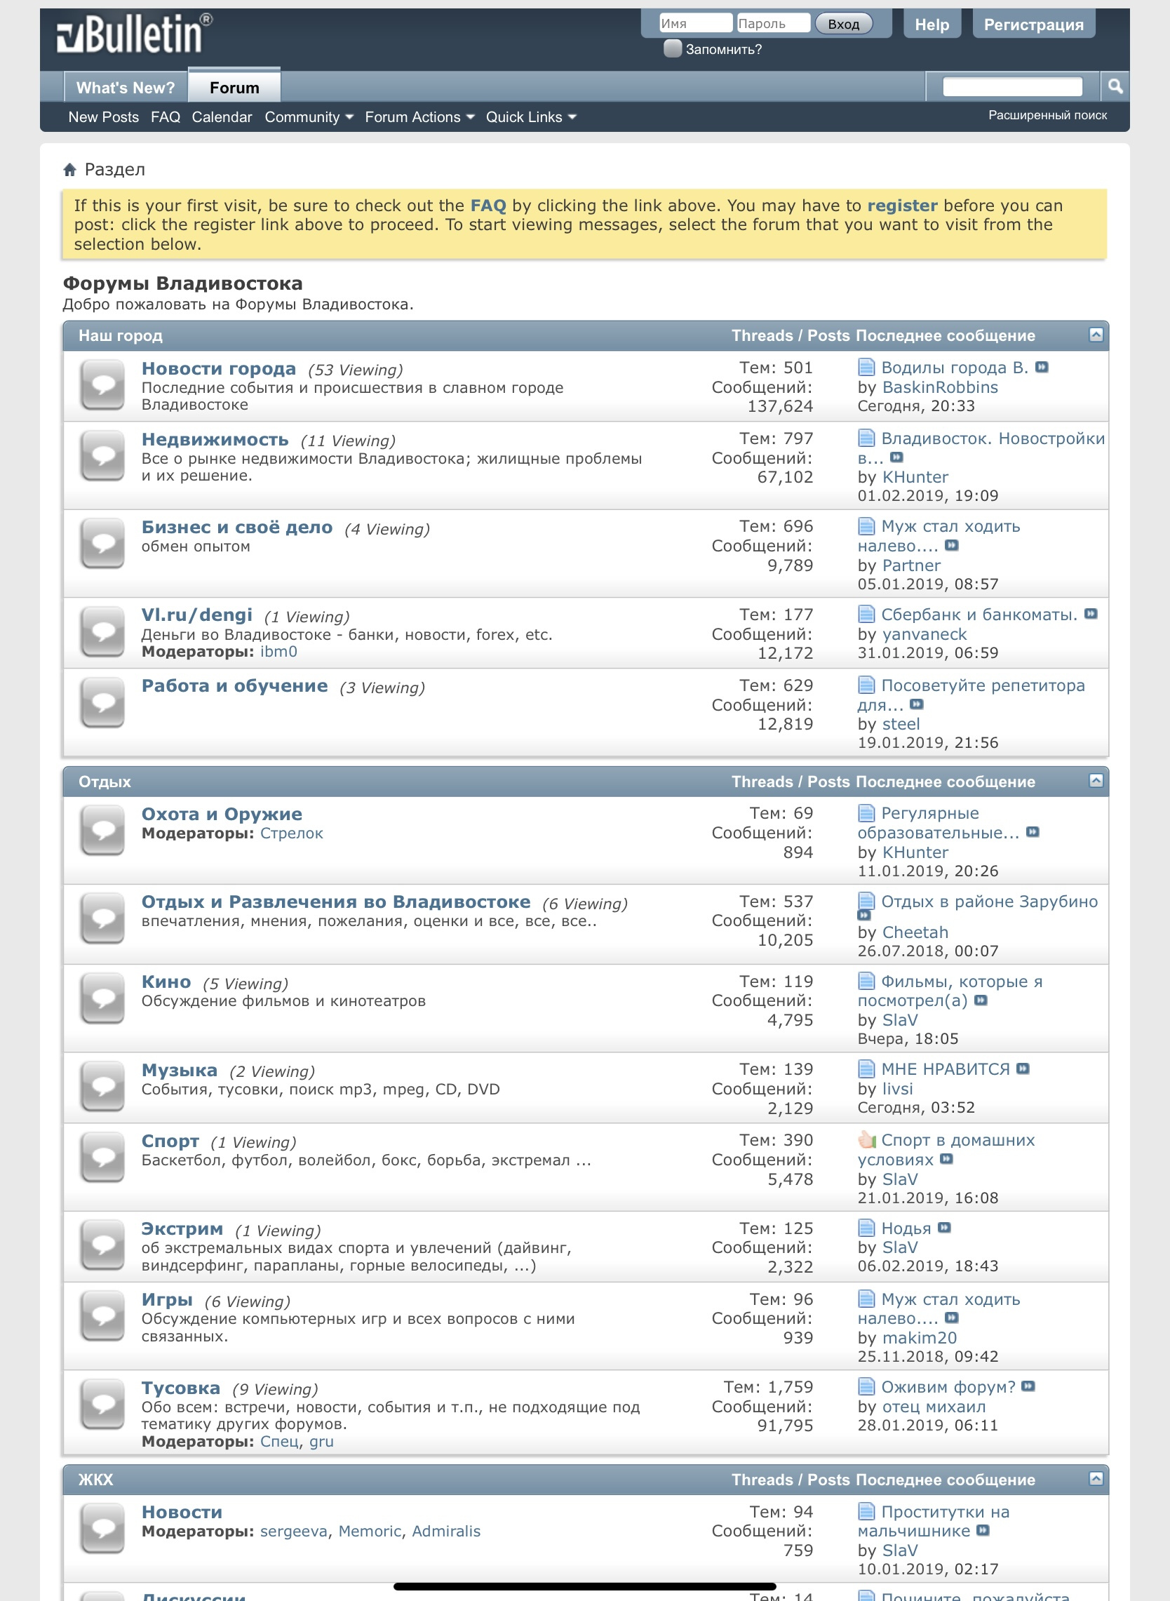The image size is (1170, 1601).
Task: Click the register link in notice
Action: [x=902, y=206]
